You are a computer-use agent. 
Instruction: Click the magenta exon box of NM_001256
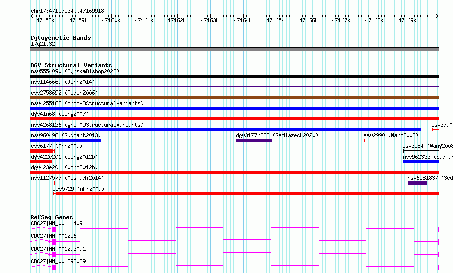[x=54, y=242]
